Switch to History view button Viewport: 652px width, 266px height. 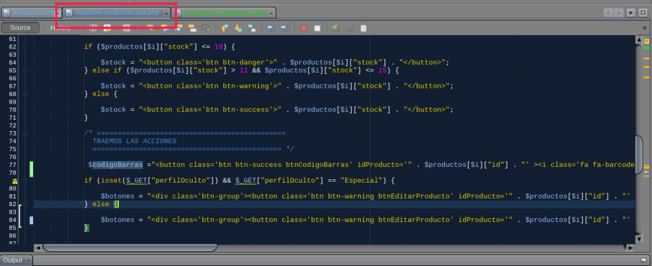(x=60, y=28)
